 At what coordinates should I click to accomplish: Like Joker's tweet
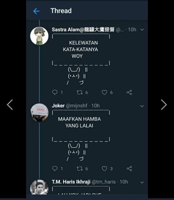[x=104, y=168]
